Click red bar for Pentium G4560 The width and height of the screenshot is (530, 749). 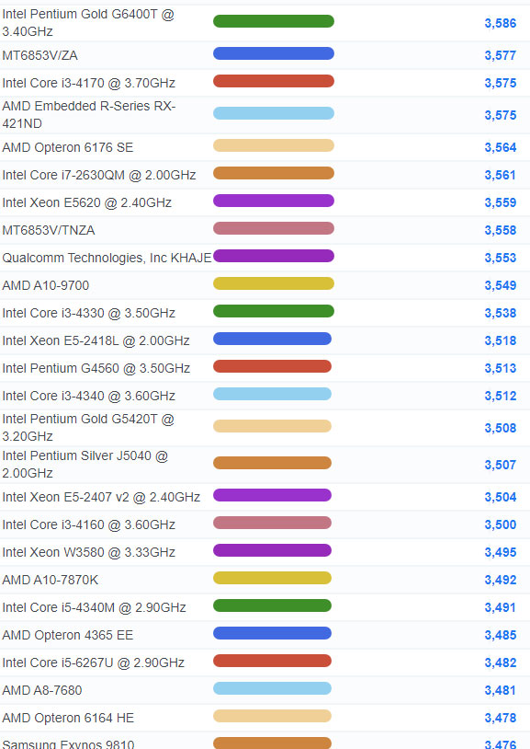point(272,367)
